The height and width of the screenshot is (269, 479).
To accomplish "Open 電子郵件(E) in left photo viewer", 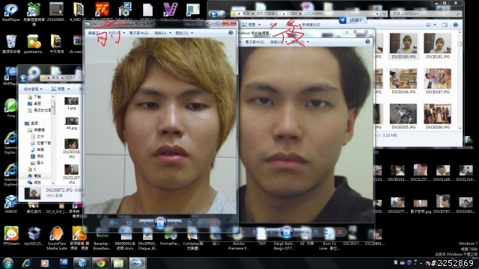I will (x=138, y=33).
